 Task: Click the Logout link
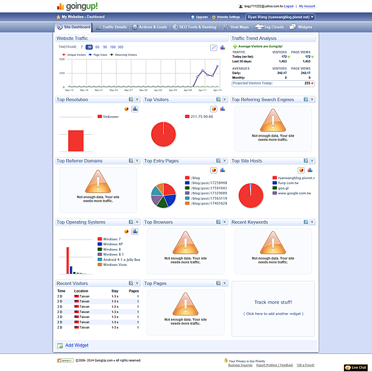click(288, 6)
